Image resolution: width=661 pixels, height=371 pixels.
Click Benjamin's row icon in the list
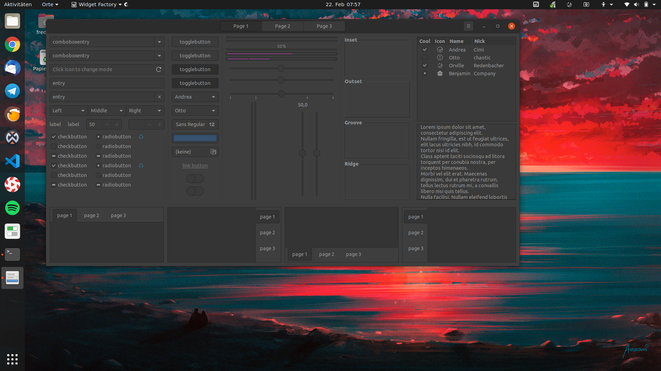click(x=440, y=74)
